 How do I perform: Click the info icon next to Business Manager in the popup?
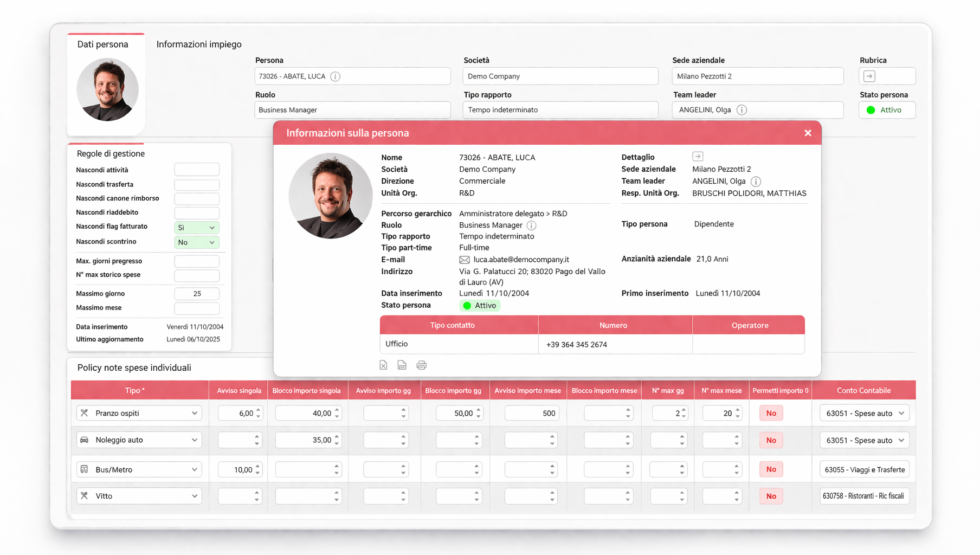pyautogui.click(x=532, y=225)
